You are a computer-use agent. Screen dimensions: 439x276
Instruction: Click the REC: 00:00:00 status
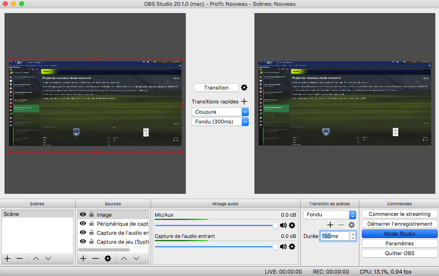pyautogui.click(x=331, y=272)
